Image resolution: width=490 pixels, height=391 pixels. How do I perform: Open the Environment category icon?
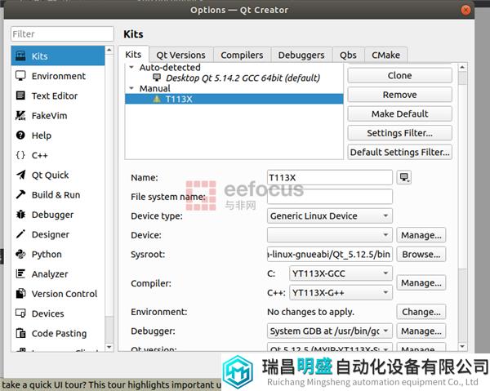(x=20, y=76)
